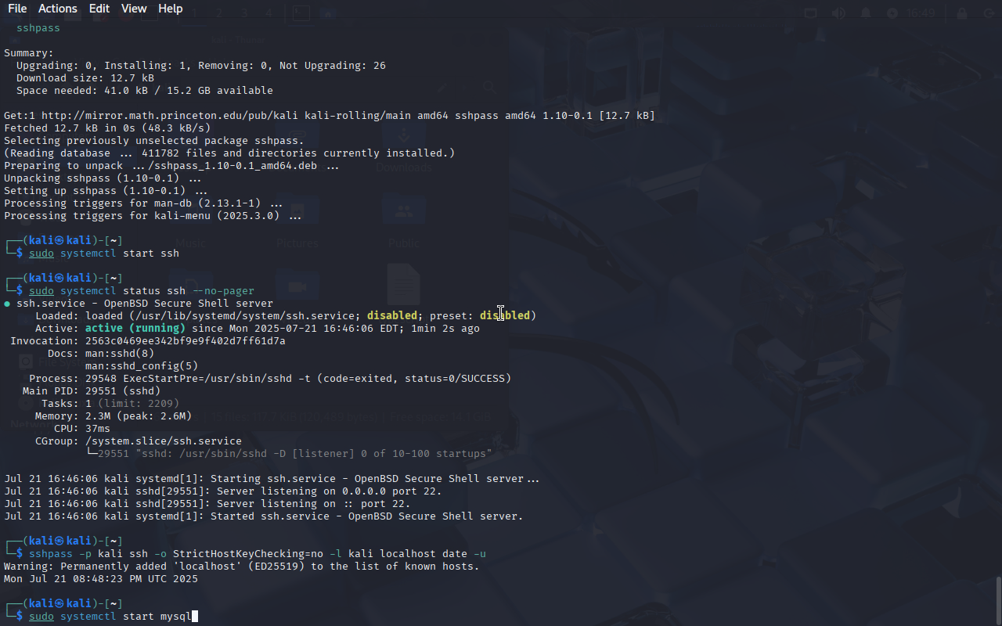Click the 'sudo systemctl start ssh' command
Screen dimensions: 1002x626
click(104, 254)
